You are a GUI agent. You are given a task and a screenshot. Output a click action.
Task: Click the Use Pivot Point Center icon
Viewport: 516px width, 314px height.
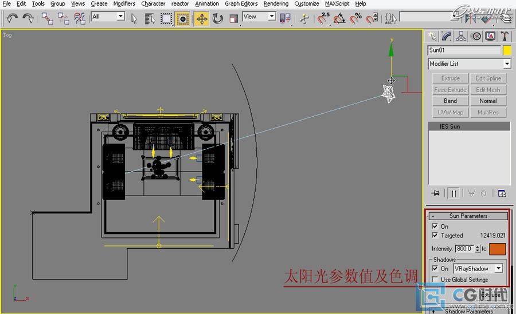tap(285, 18)
